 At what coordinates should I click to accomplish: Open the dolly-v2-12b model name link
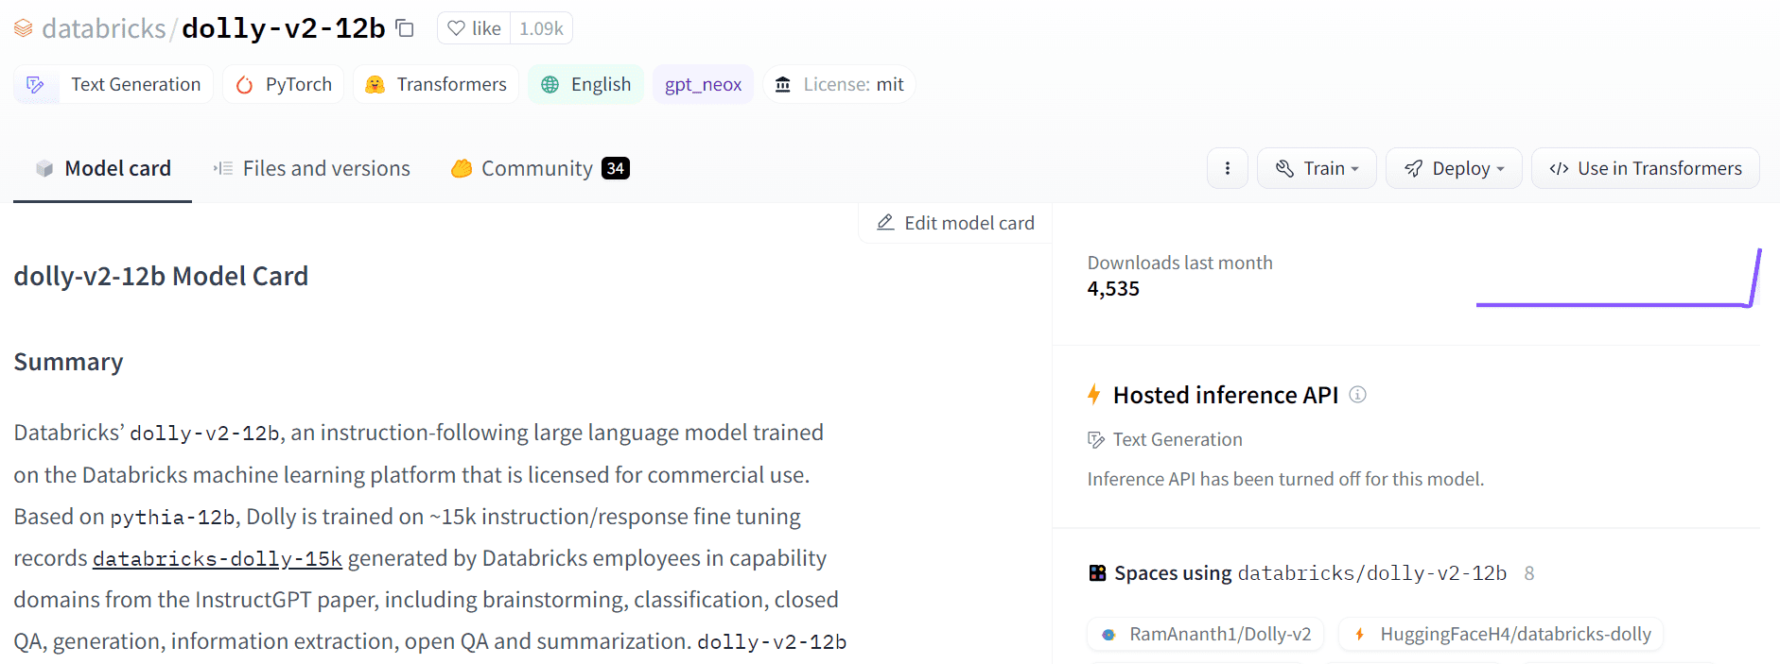[284, 28]
